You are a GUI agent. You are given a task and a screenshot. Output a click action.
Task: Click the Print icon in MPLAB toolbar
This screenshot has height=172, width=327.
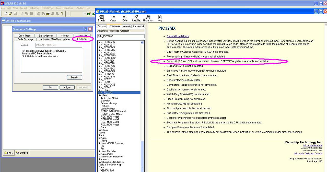coord(38,14)
